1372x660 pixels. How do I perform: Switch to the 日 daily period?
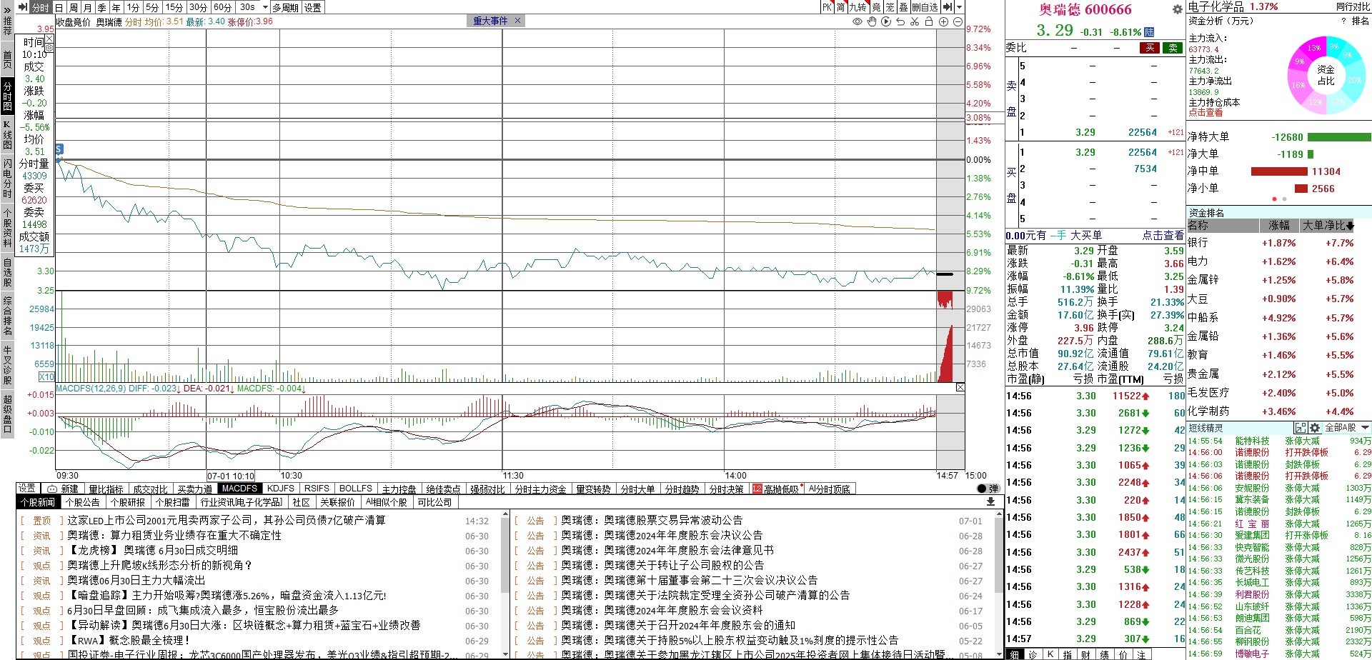59,7
